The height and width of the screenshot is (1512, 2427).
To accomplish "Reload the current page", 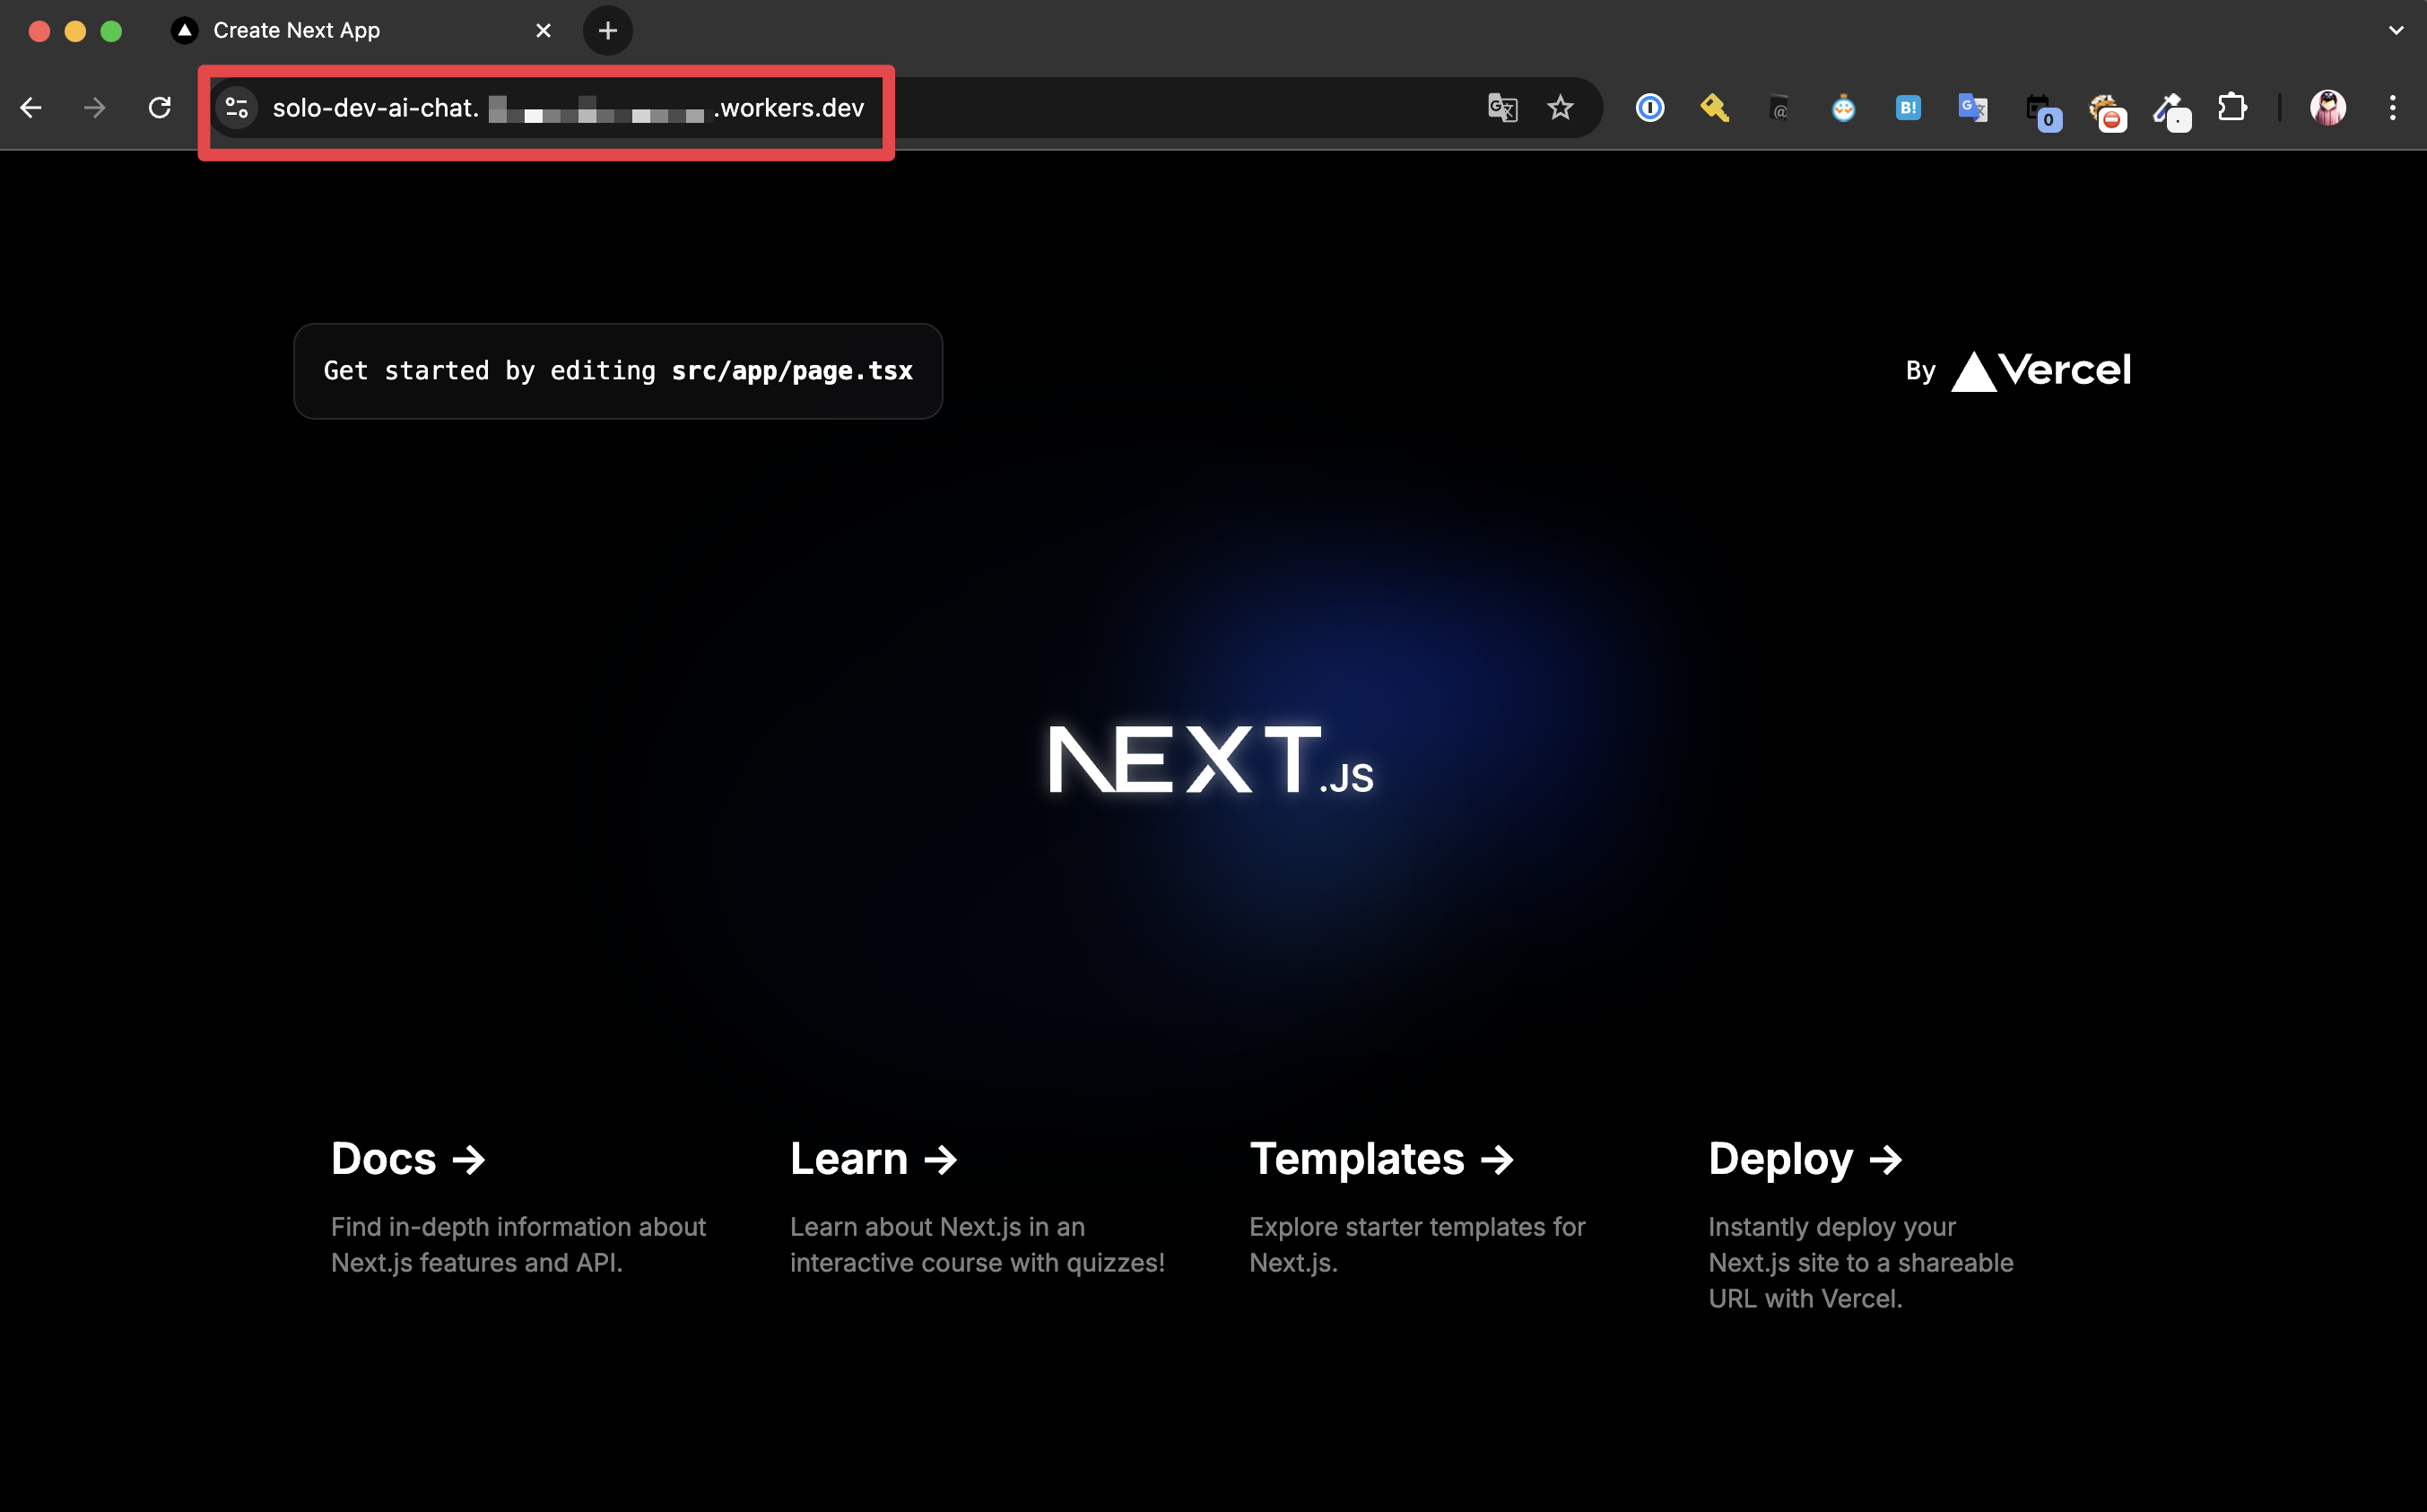I will pyautogui.click(x=160, y=108).
